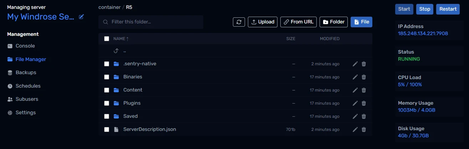Screen dimensions: 469x149
Task: Go up one level with the ".." arrow
Action: point(116,51)
